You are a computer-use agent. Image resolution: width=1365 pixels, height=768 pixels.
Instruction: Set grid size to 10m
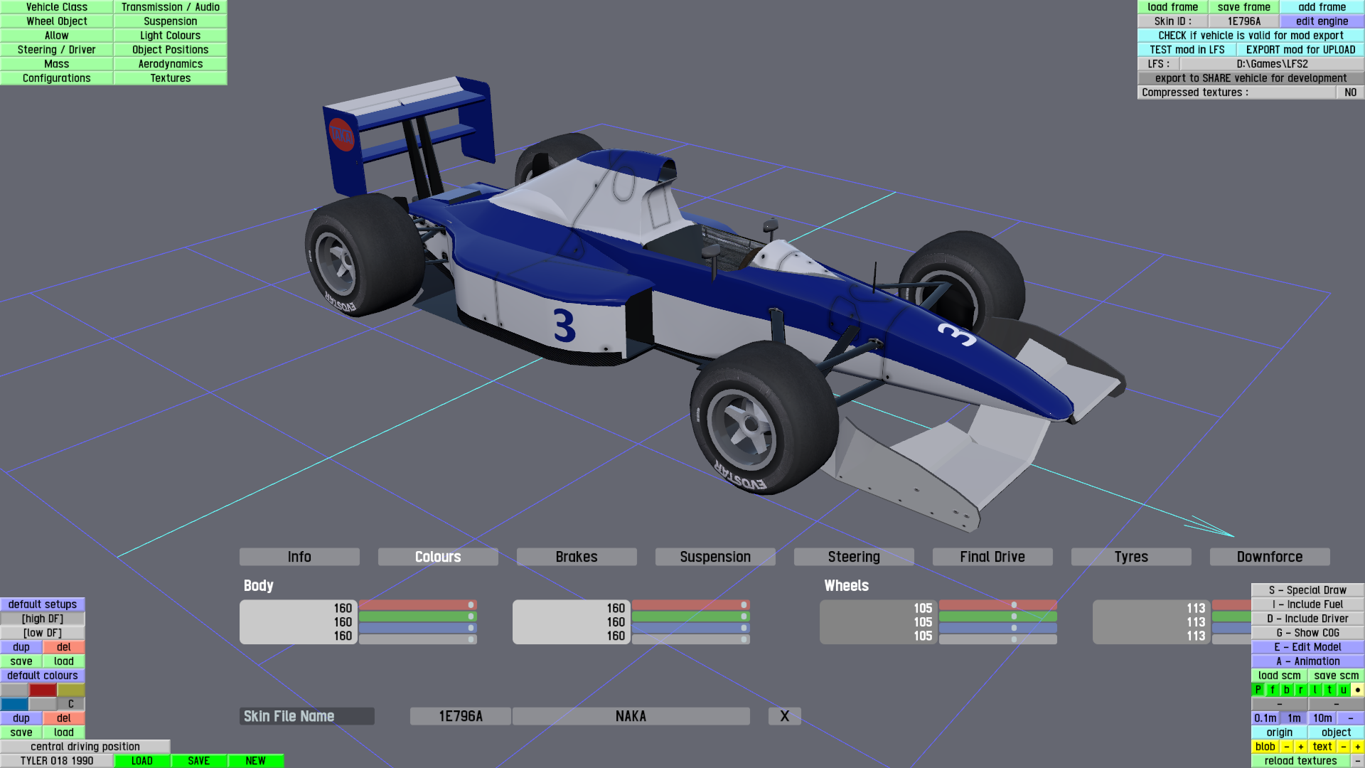(x=1322, y=718)
